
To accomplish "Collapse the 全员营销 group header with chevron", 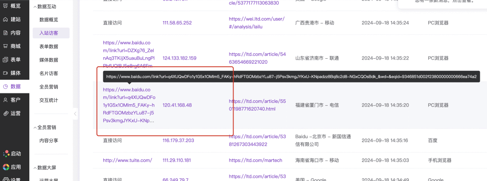I will pyautogui.click(x=45, y=127).
